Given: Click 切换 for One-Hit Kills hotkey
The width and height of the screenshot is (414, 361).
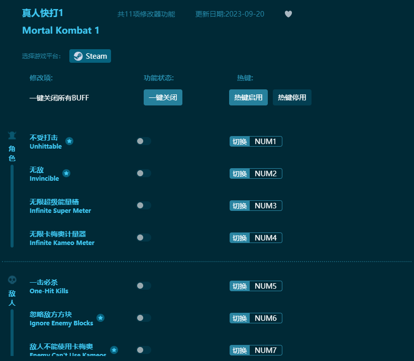Looking at the screenshot, I should pos(239,286).
